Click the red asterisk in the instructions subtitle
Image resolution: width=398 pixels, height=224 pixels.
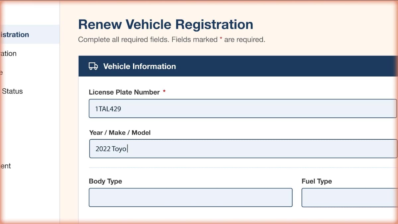221,39
